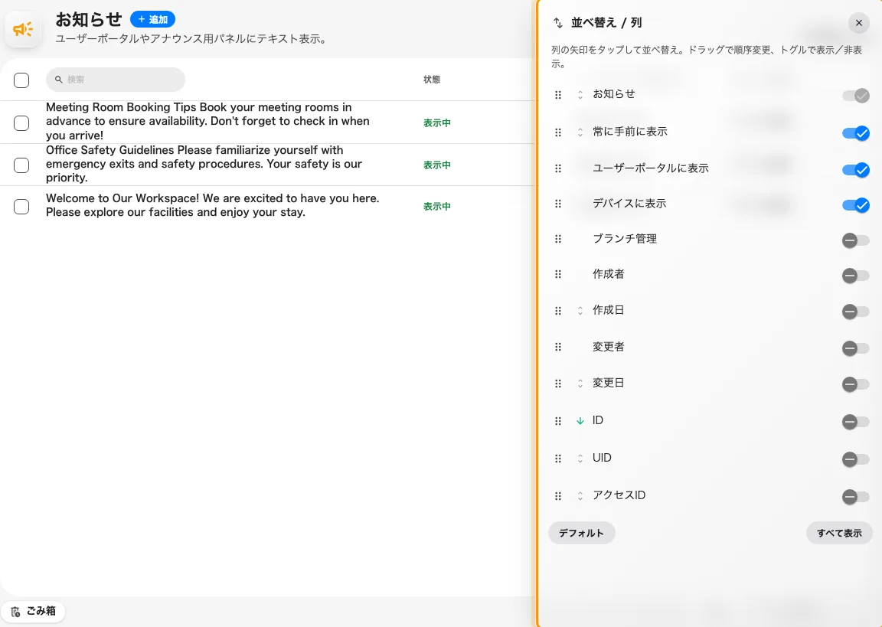Sort by 常に手前に表示 using its arrows
This screenshot has height=627, width=882.
(x=580, y=132)
